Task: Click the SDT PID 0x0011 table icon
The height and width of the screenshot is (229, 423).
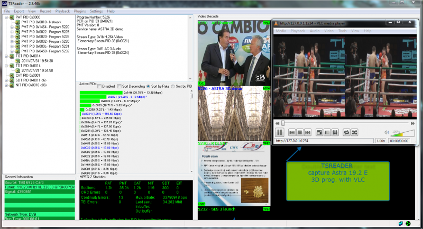Action: point(12,80)
